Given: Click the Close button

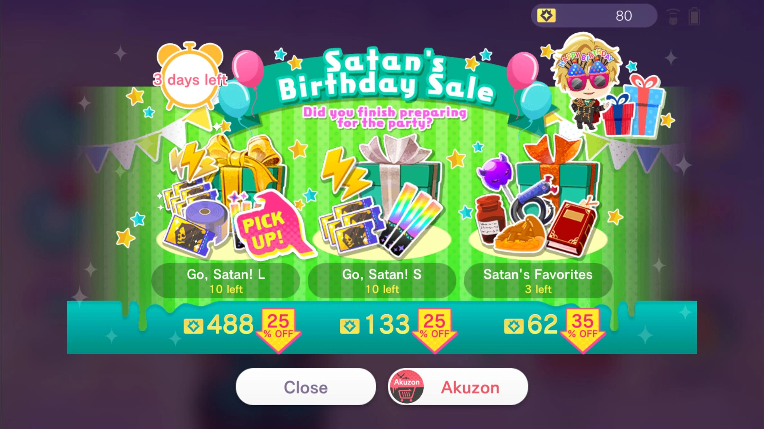Looking at the screenshot, I should [x=306, y=387].
